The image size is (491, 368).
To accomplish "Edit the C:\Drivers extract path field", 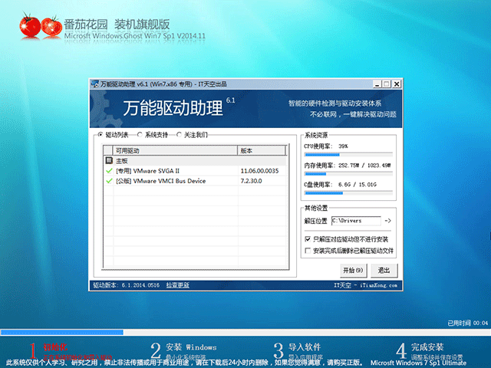I will (x=356, y=221).
